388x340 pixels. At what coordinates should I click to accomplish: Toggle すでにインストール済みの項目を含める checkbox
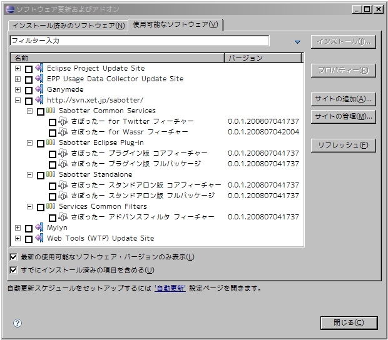pos(13,270)
